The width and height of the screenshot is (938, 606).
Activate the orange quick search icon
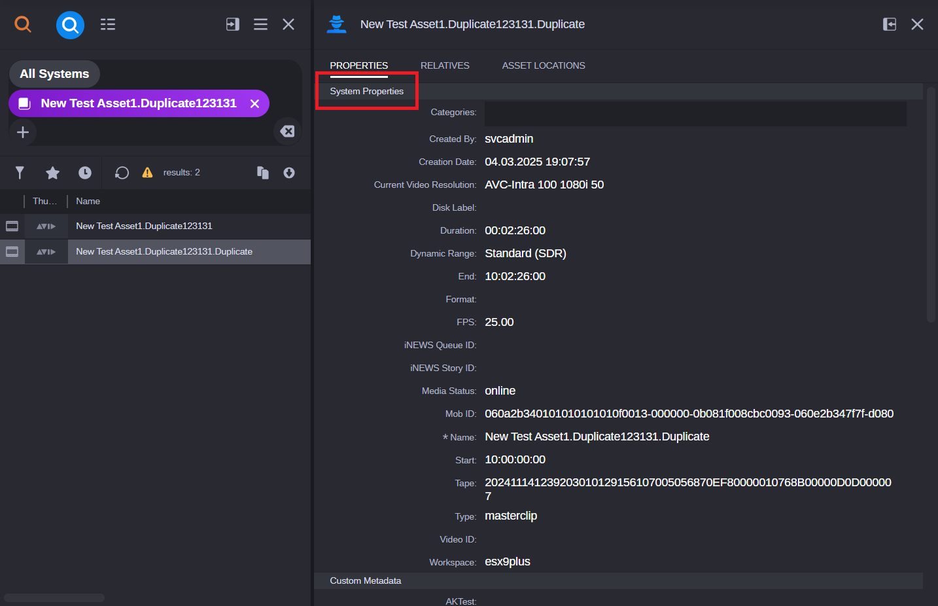pos(23,24)
